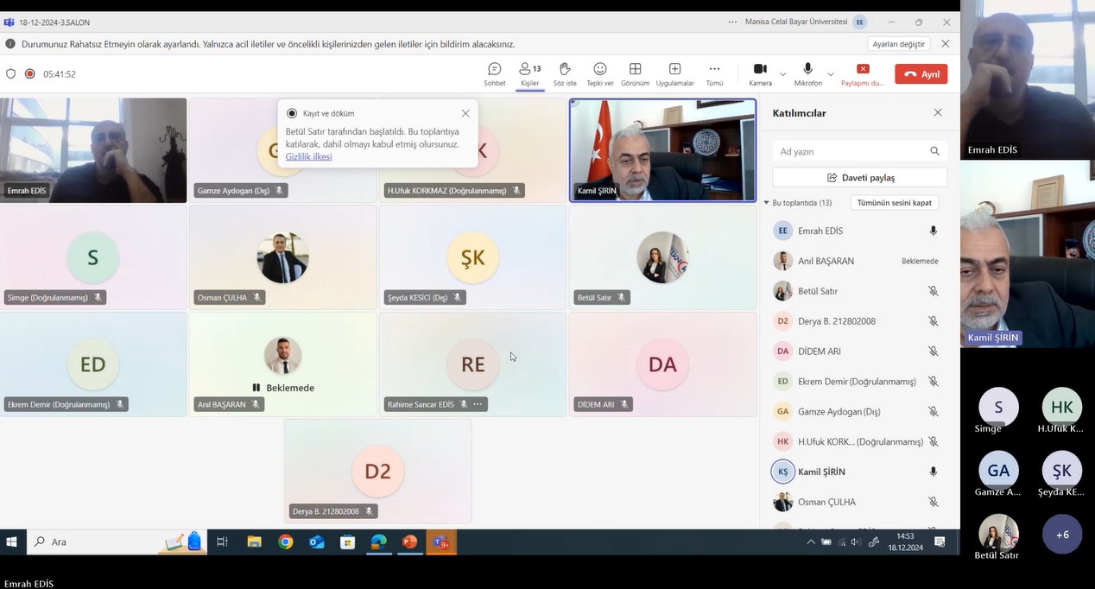Click the Ayrıl leave button

tap(921, 74)
